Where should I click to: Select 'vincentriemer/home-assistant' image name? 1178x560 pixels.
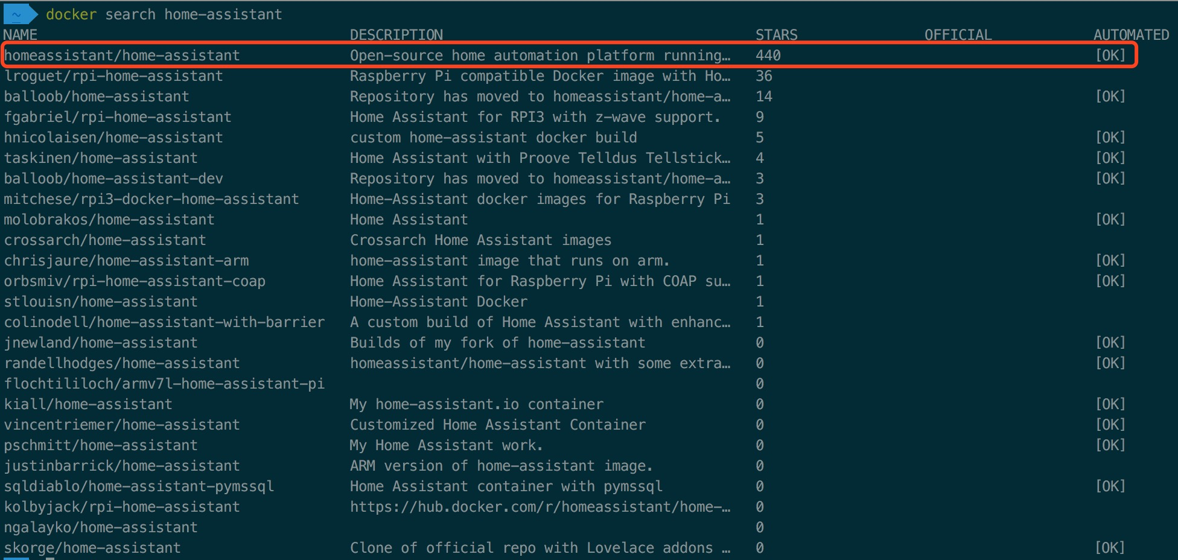pyautogui.click(x=122, y=425)
